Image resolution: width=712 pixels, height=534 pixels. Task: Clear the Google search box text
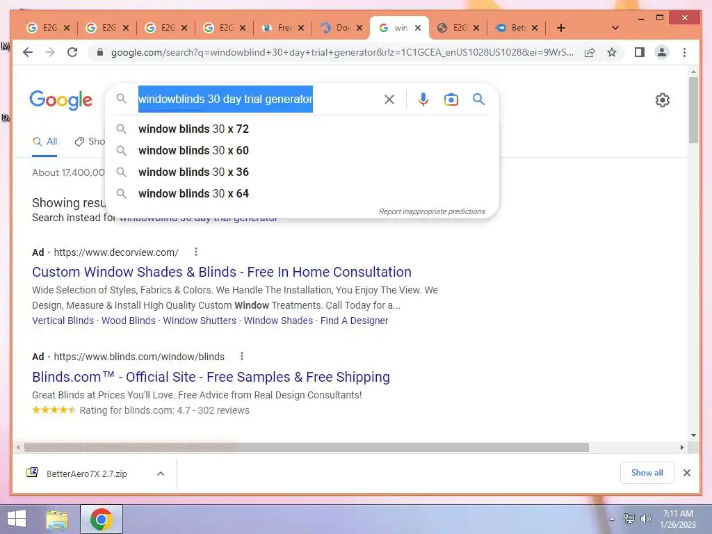pos(389,99)
